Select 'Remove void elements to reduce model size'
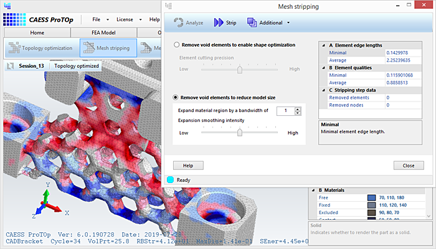This screenshot has width=436, height=249. click(x=177, y=97)
